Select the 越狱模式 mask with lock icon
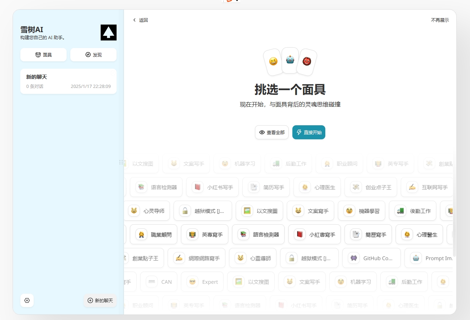Image resolution: width=470 pixels, height=320 pixels. tap(202, 211)
